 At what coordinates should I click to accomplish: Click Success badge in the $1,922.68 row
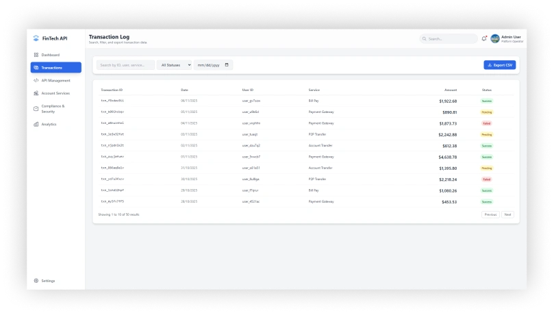[x=486, y=101]
